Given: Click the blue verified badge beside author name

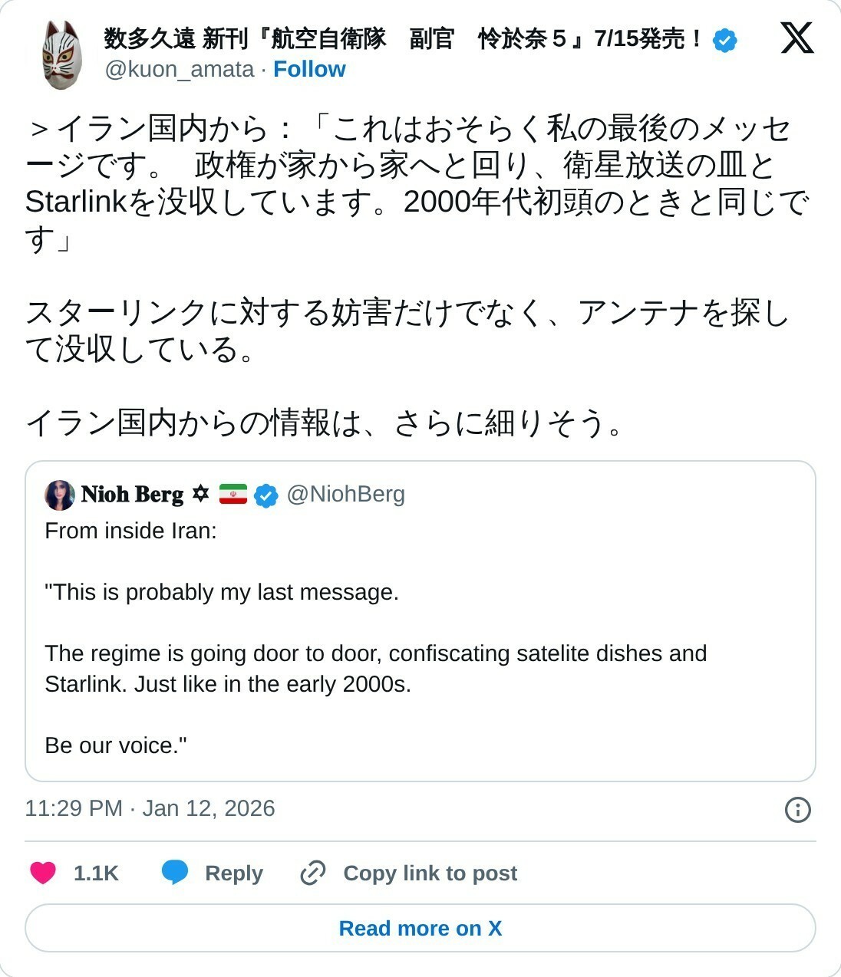Looking at the screenshot, I should pyautogui.click(x=725, y=39).
